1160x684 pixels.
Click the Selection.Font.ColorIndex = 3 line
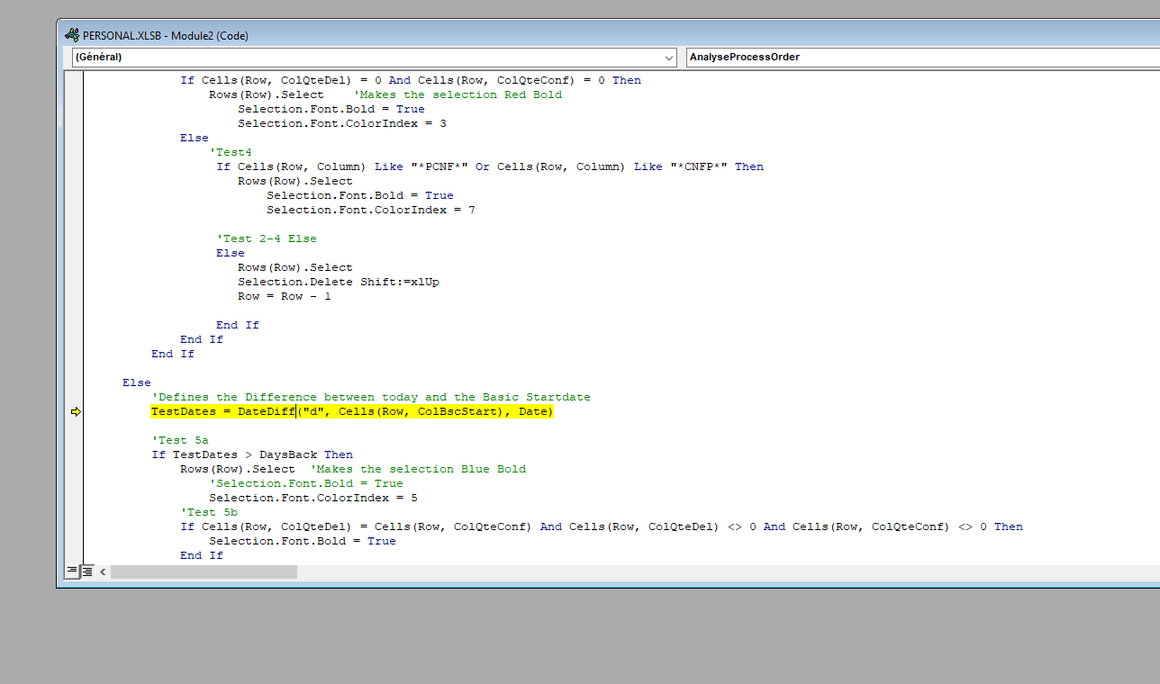tap(341, 124)
